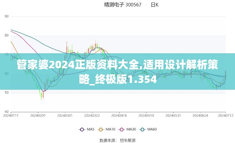Image resolution: width=235 pixels, height=143 pixels.
Task: Click the 80 price axis label
Action: coord(7,35)
